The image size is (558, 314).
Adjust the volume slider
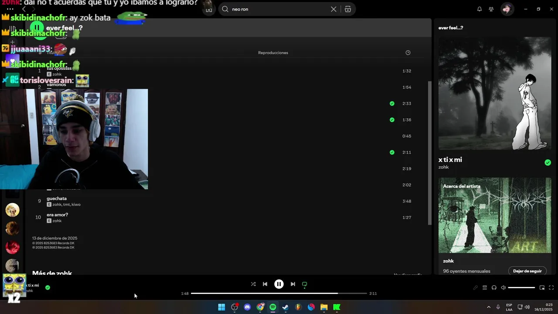click(521, 288)
